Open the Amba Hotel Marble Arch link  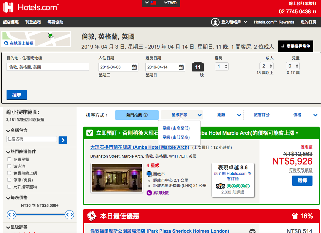pos(140,147)
